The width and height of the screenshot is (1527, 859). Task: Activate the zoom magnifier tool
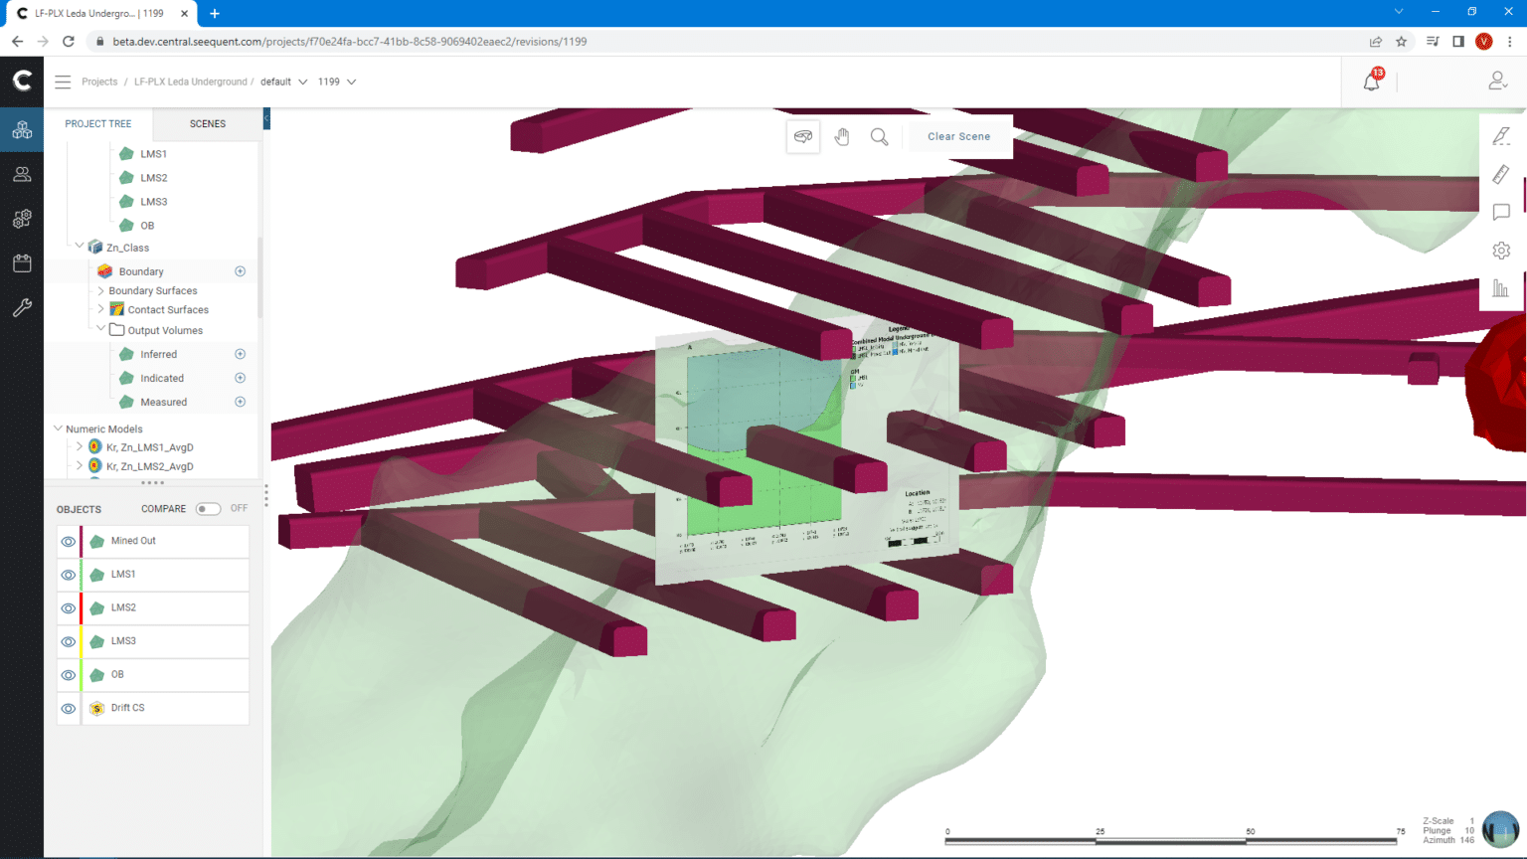(879, 136)
